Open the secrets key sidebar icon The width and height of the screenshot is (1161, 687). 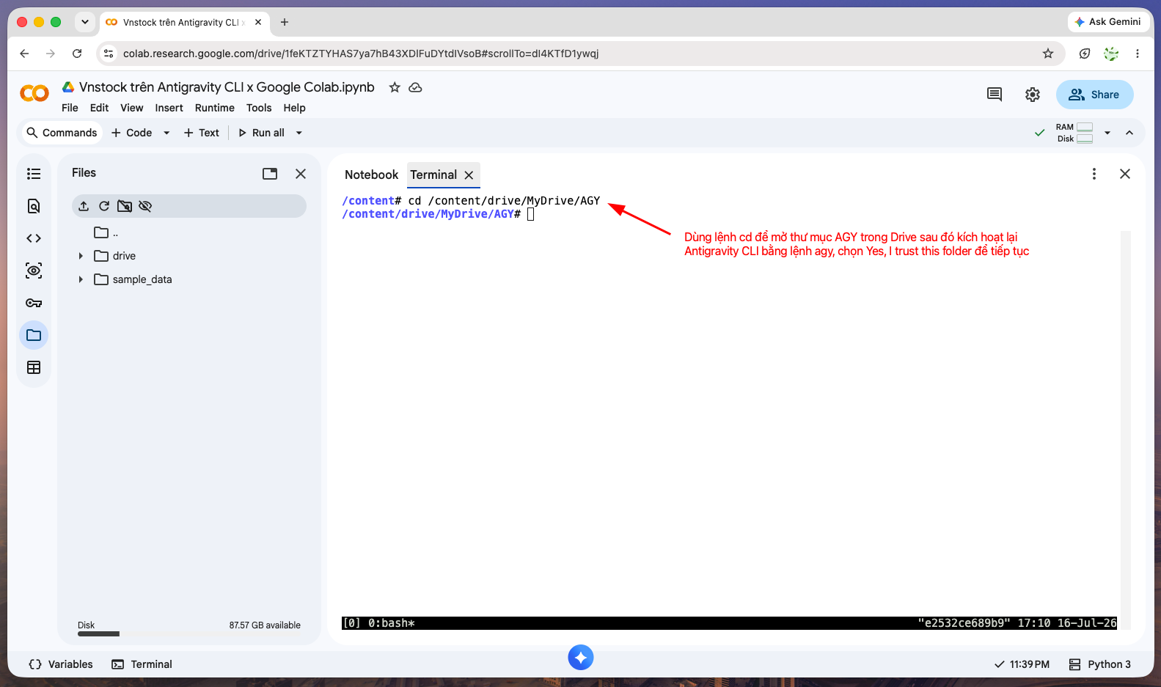(34, 303)
